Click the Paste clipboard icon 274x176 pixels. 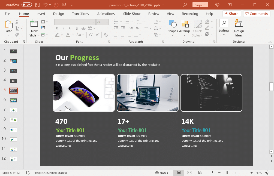8,24
